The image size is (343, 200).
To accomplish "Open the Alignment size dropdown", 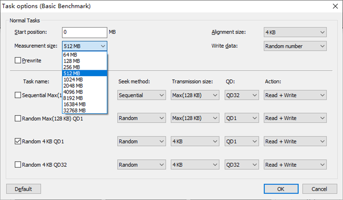I will (x=295, y=32).
